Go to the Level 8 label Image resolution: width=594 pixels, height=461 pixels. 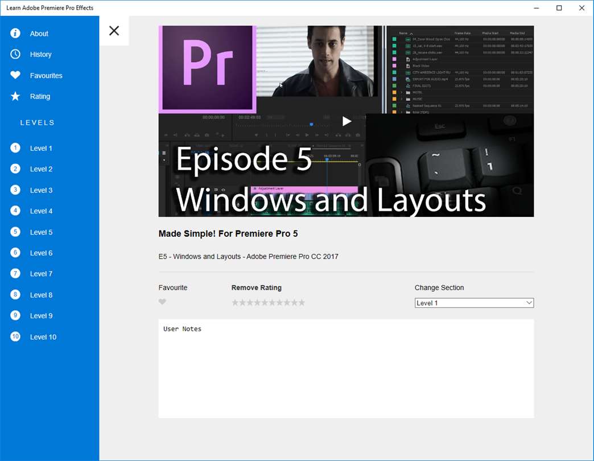(41, 295)
